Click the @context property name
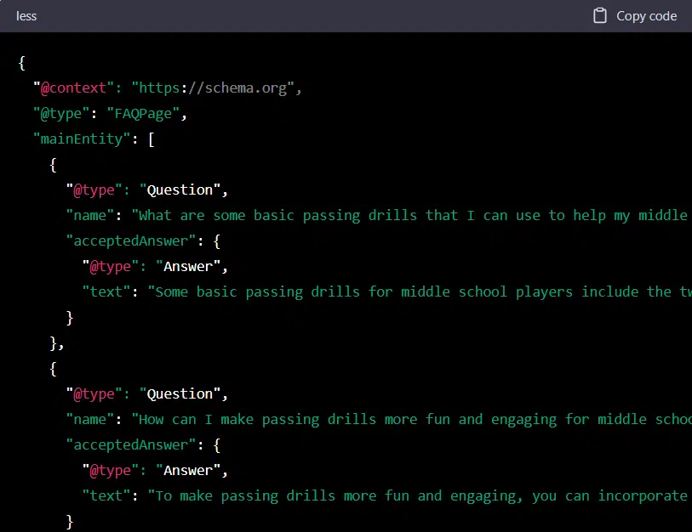 [x=73, y=88]
